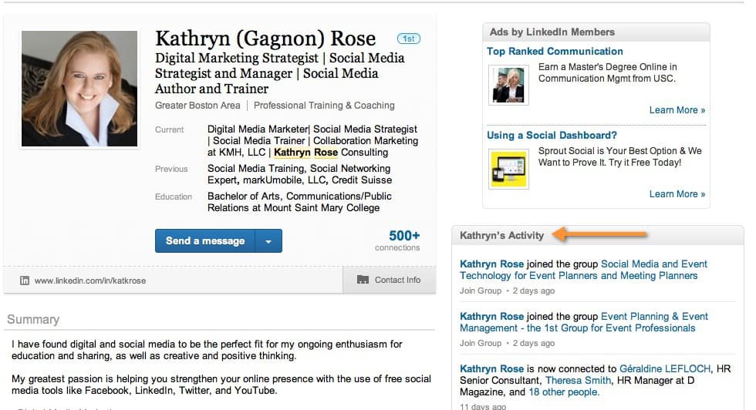Click Join Group under the first activity
The height and width of the screenshot is (410, 756).
point(480,291)
